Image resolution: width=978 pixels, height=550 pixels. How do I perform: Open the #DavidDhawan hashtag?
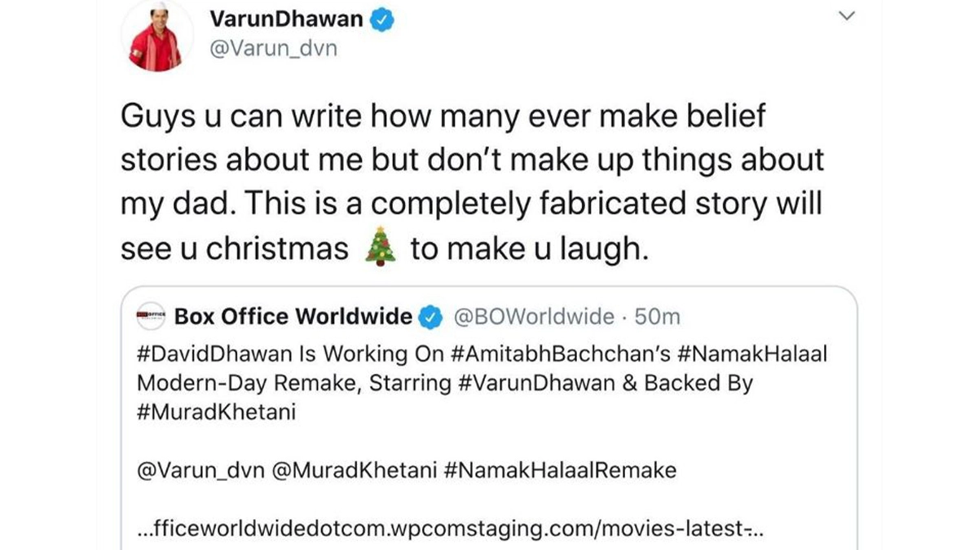[x=209, y=355]
